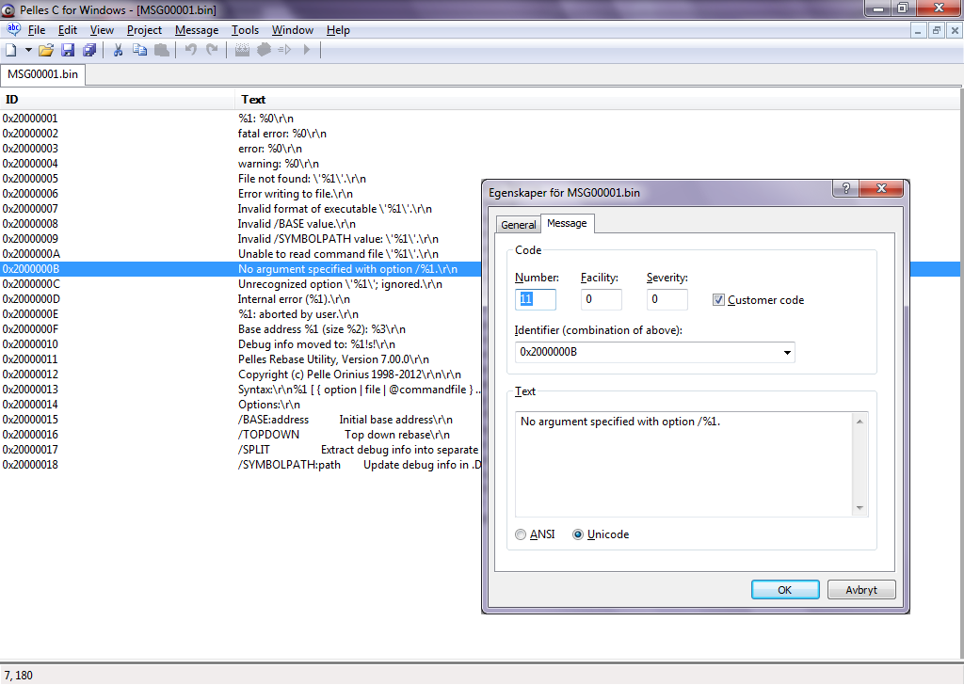The height and width of the screenshot is (685, 964).
Task: Click the New file toolbar icon
Action: [11, 51]
